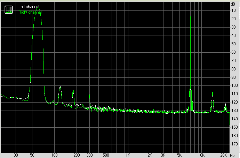Click the harmonic peak near 120 Hz
The height and width of the screenshot is (158, 240).
60,86
